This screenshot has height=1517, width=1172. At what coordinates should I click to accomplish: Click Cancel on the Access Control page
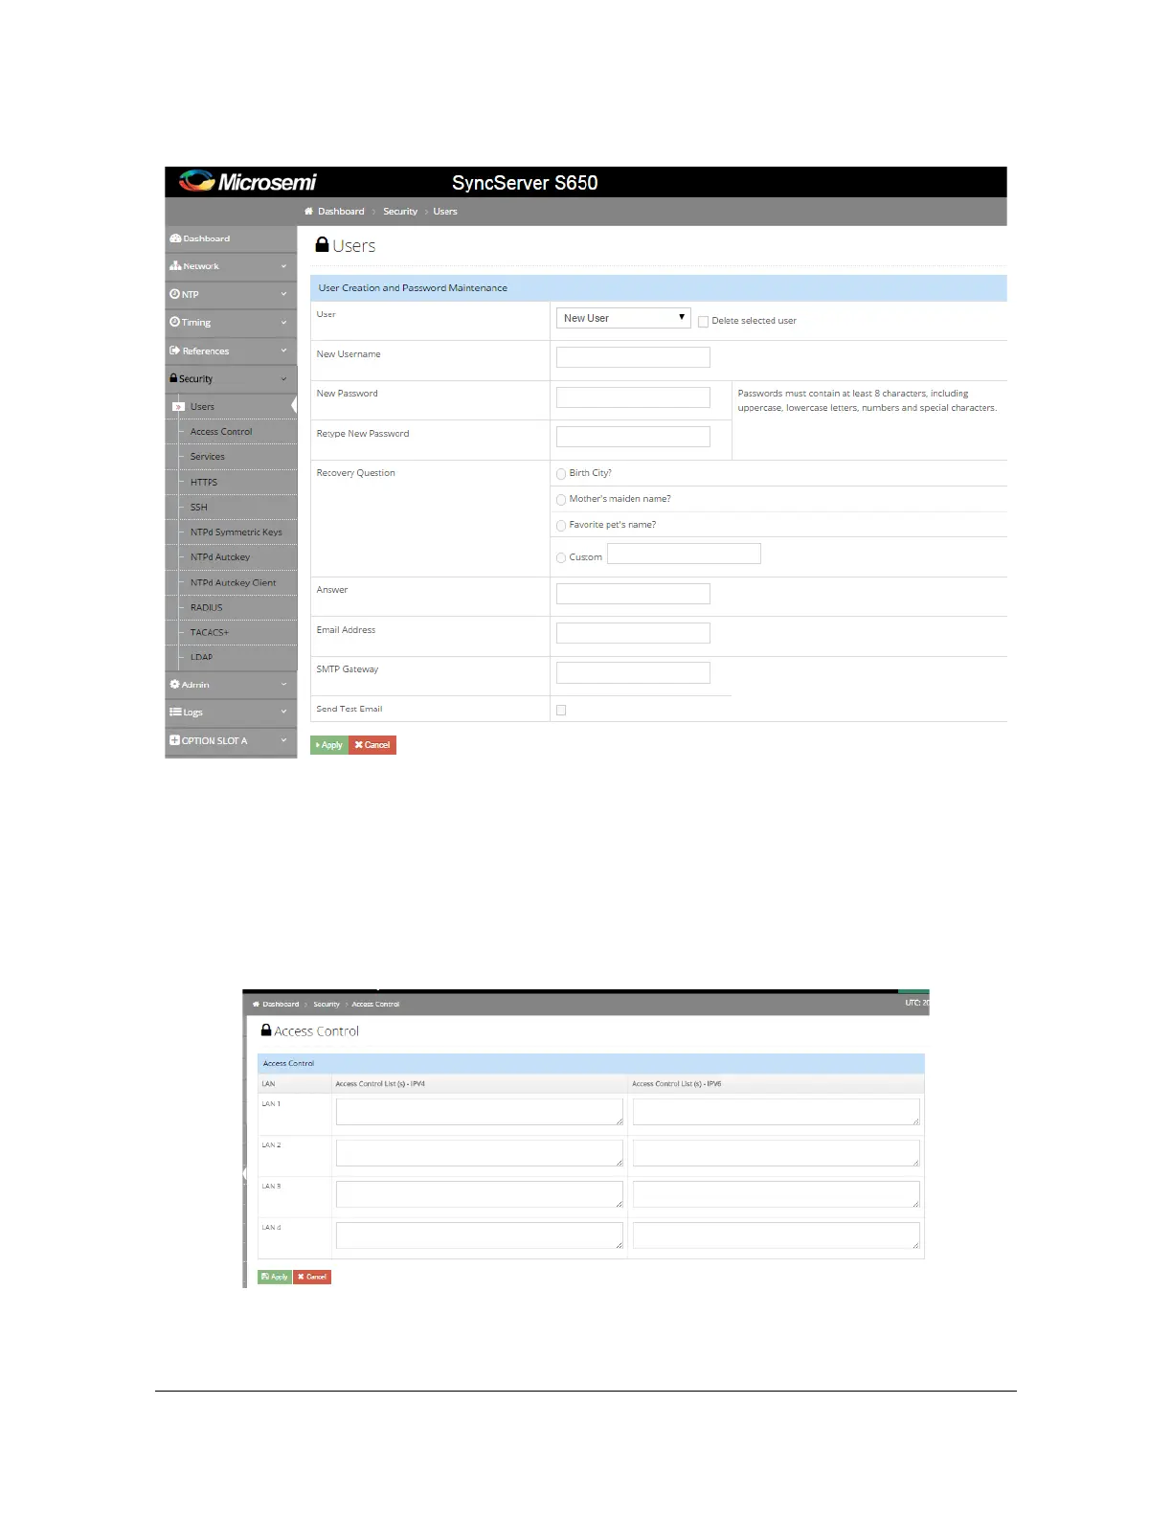(312, 1277)
